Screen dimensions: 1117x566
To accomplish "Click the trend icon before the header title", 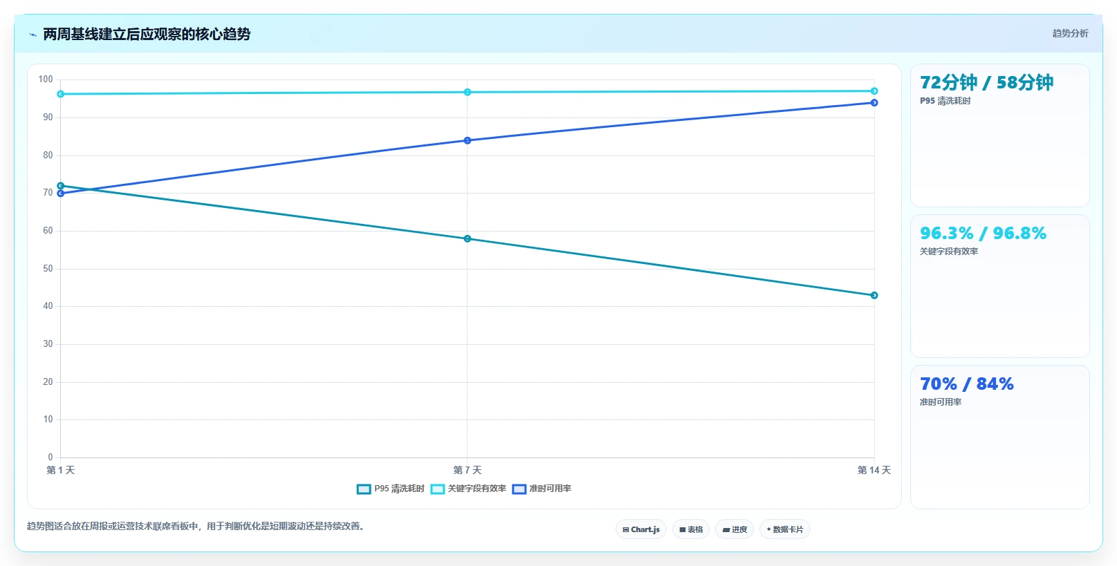I will (33, 35).
